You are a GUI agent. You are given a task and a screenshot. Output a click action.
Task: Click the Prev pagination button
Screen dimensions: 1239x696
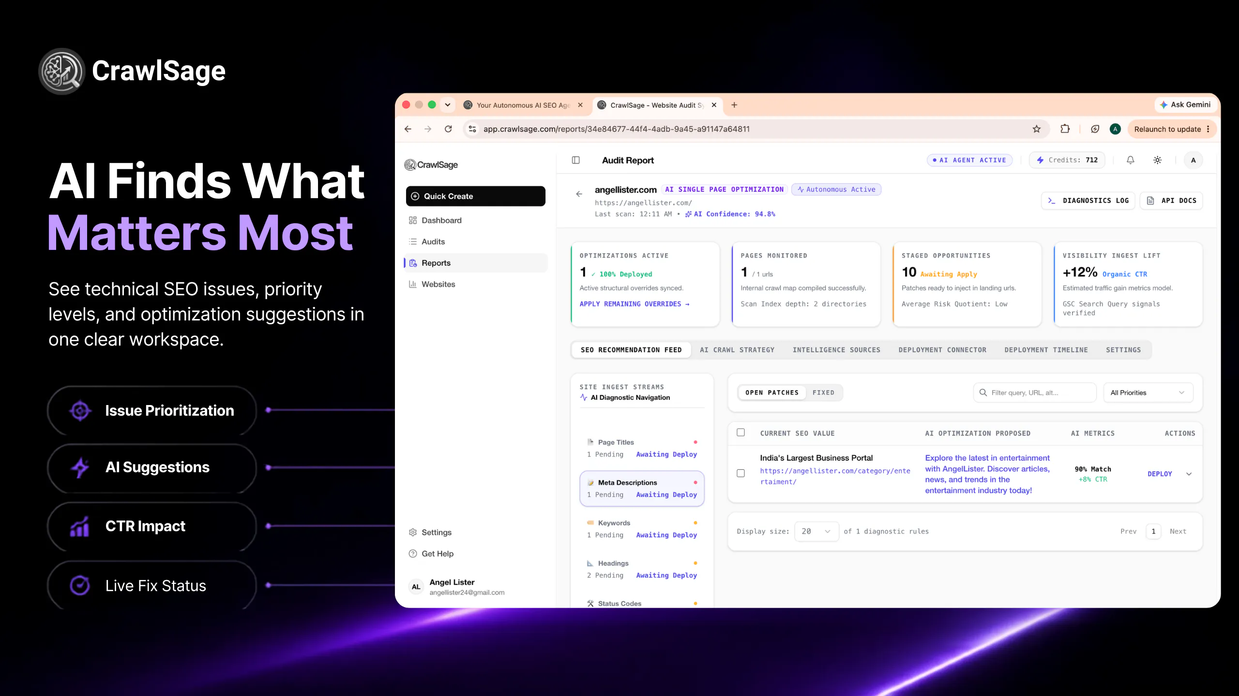click(1128, 531)
